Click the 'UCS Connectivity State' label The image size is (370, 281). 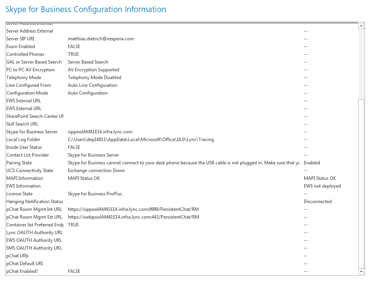pyautogui.click(x=30, y=171)
